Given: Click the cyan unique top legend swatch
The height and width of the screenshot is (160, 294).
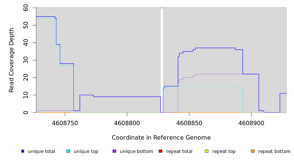Looking at the screenshot, I should pyautogui.click(x=68, y=151).
